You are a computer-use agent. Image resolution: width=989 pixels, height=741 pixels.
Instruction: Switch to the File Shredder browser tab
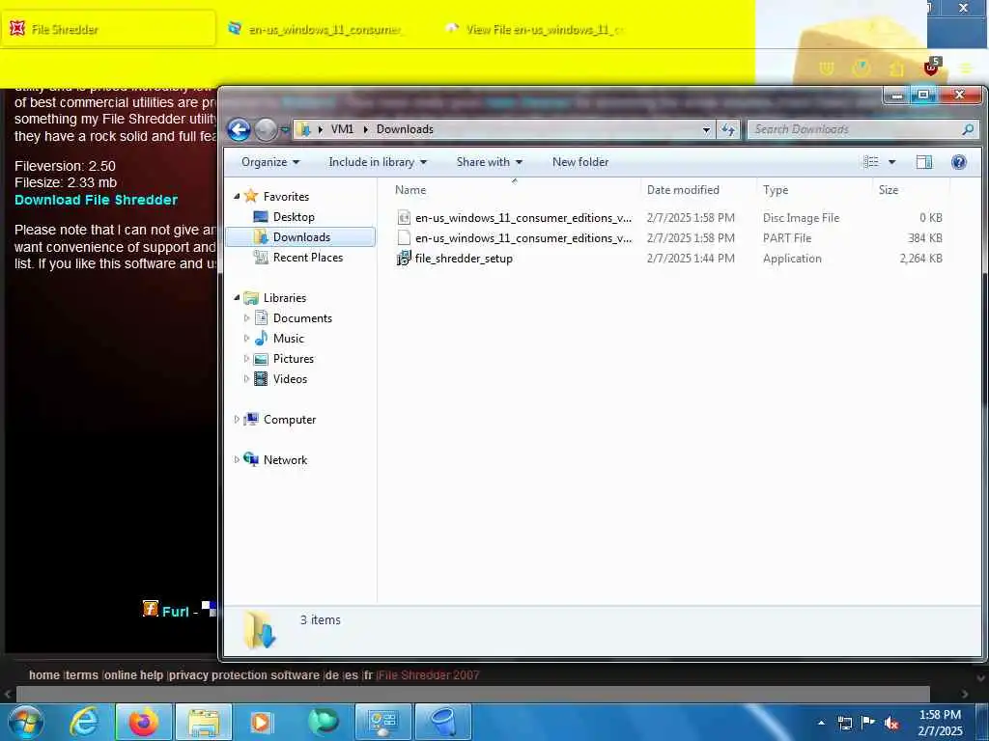click(x=108, y=29)
